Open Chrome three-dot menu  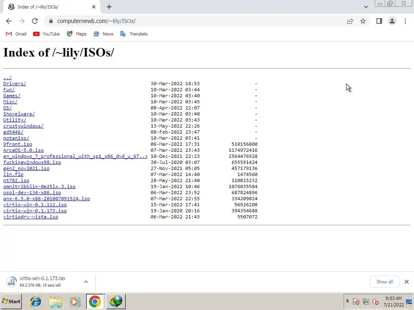pos(405,21)
